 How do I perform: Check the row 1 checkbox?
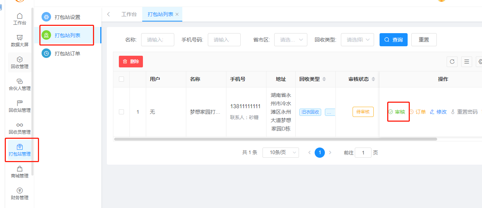[121, 112]
